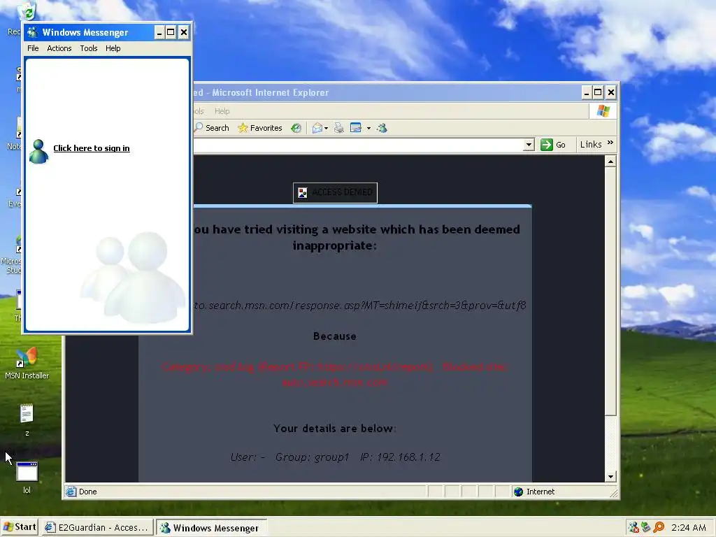Click the Internet Explorer window title bar
Screen dimensions: 716x537
pos(386,93)
